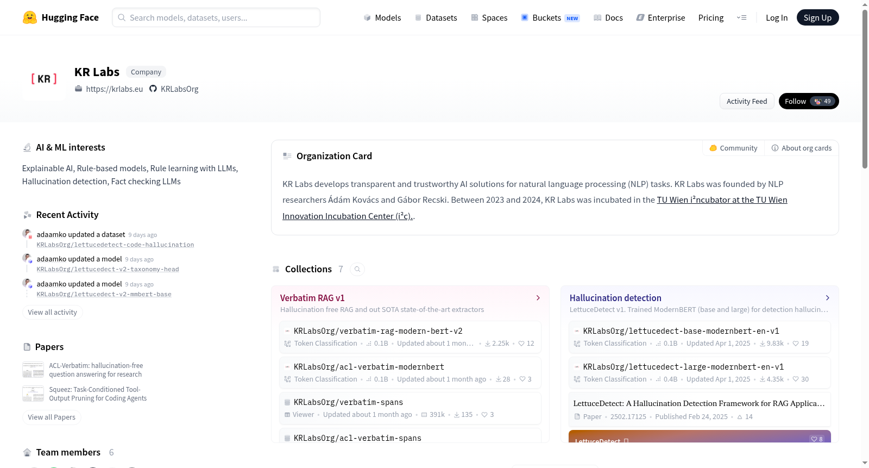The height and width of the screenshot is (468, 869).
Task: Click the Squeez paper thumbnail
Action: click(x=33, y=394)
